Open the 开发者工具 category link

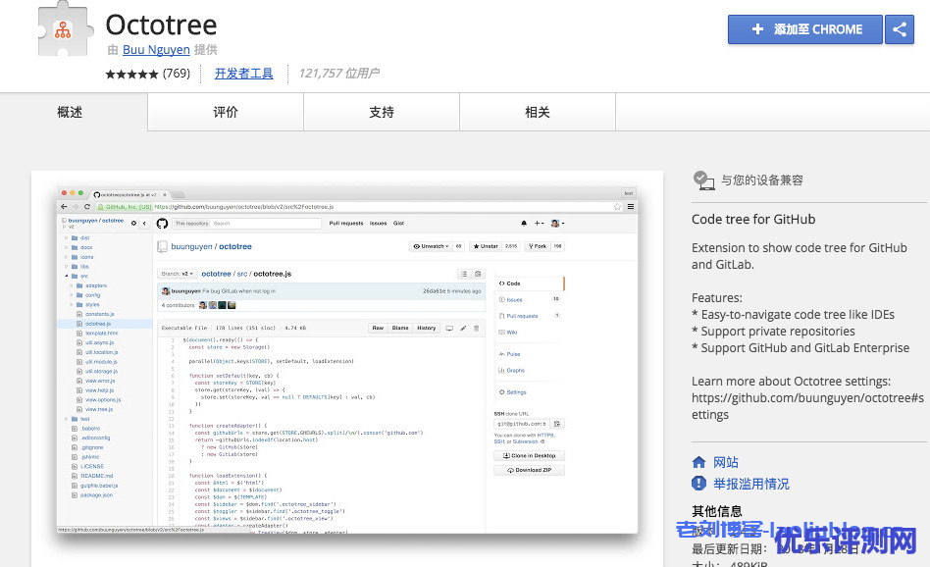[x=243, y=74]
